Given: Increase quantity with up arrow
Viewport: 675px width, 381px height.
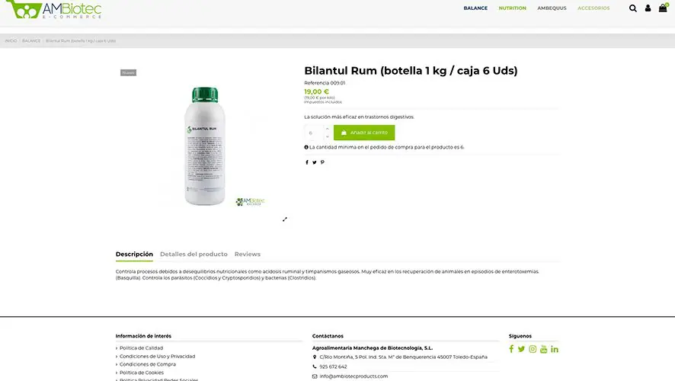Looking at the screenshot, I should pyautogui.click(x=328, y=129).
